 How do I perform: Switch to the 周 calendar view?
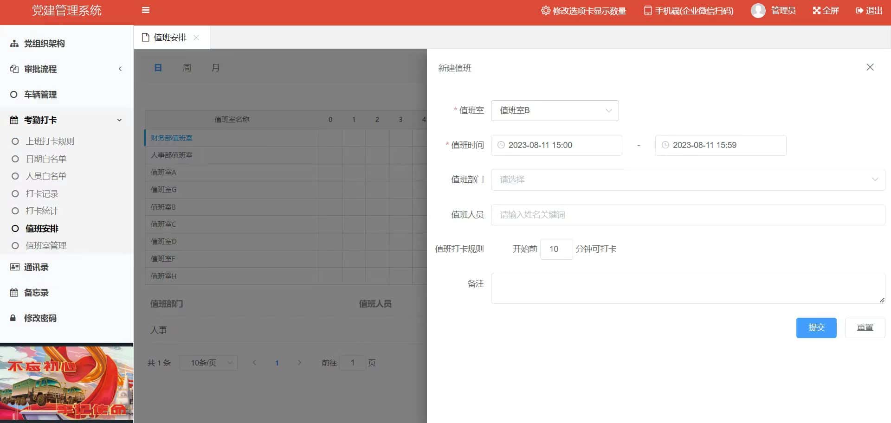pos(187,67)
